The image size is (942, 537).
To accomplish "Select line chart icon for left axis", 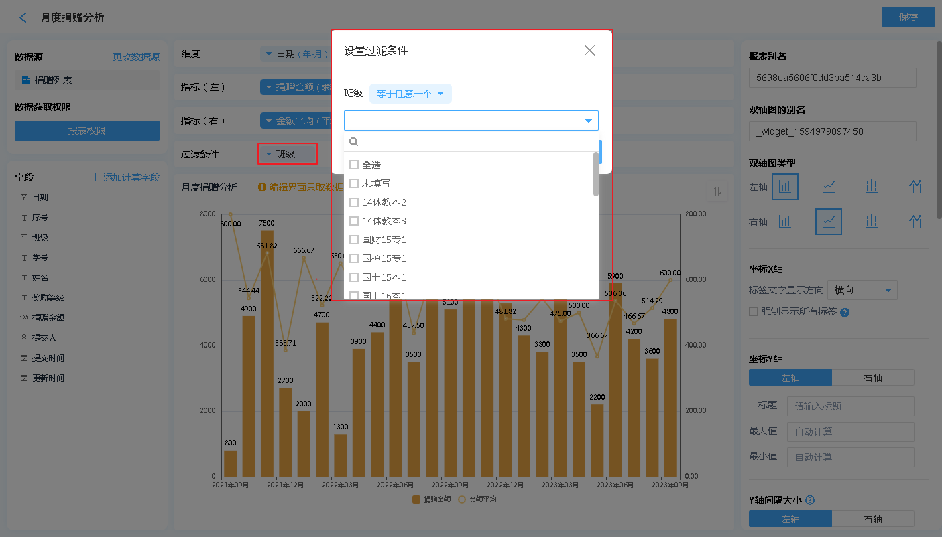I will (x=829, y=187).
